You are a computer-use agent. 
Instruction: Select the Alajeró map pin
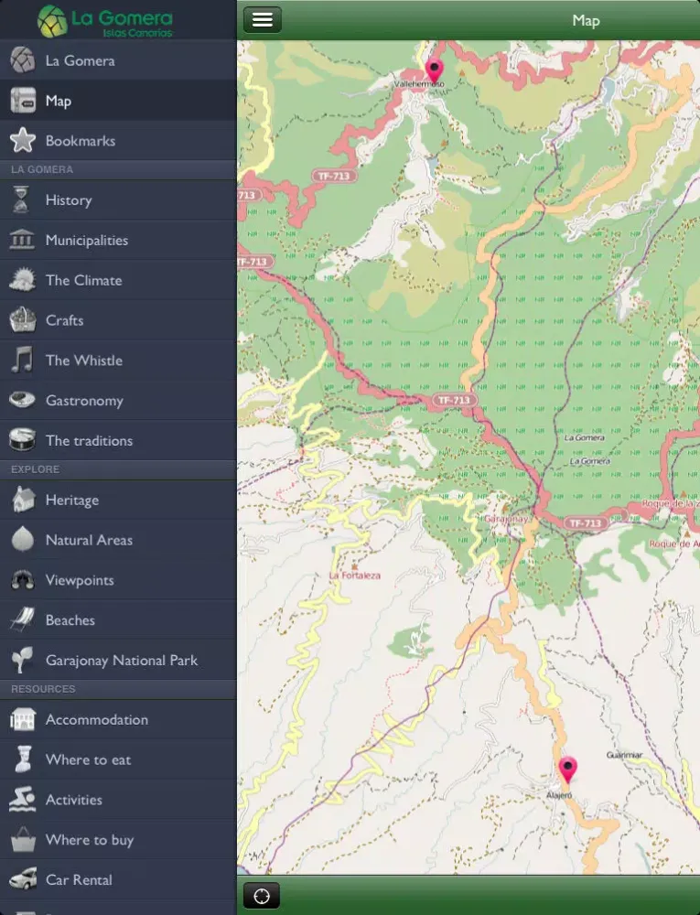[x=567, y=770]
